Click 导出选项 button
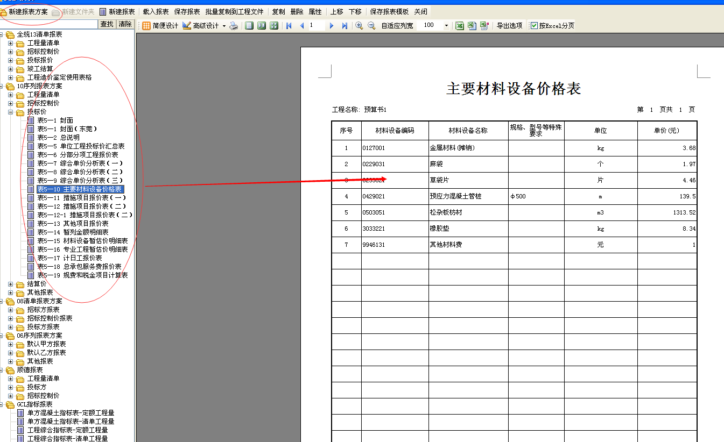This screenshot has width=724, height=442. (509, 25)
